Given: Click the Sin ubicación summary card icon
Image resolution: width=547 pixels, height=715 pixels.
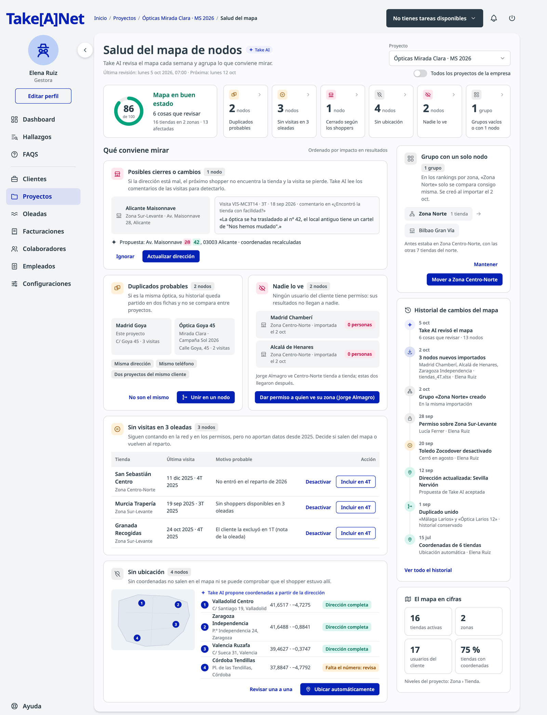Looking at the screenshot, I should pos(379,95).
